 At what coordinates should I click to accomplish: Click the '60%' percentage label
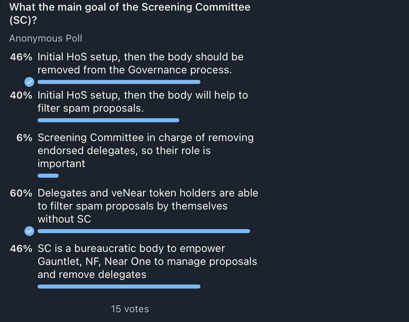21,193
